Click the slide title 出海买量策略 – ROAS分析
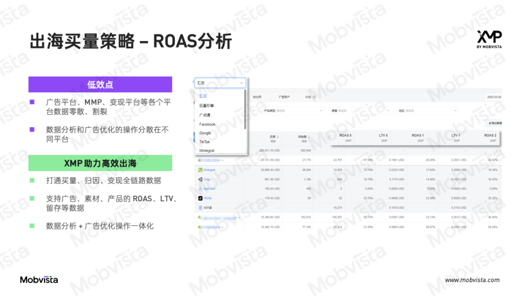Screen dimensions: 516x296 tap(131, 42)
